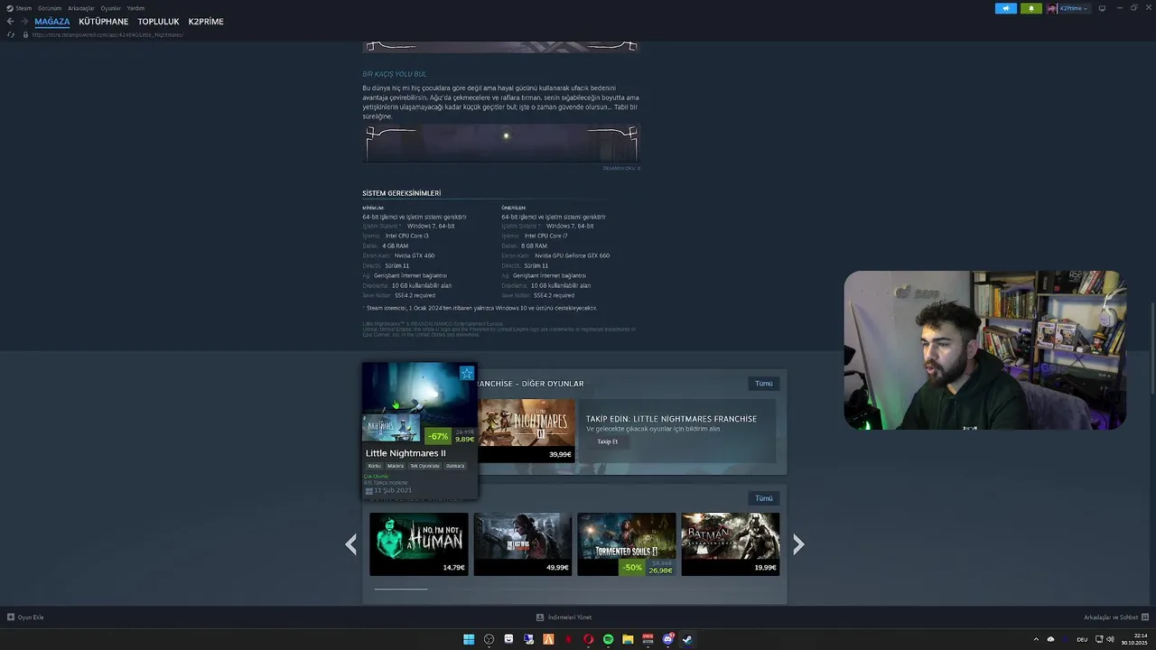The width and height of the screenshot is (1156, 650).
Task: Open Spotify from the taskbar
Action: [x=608, y=639]
